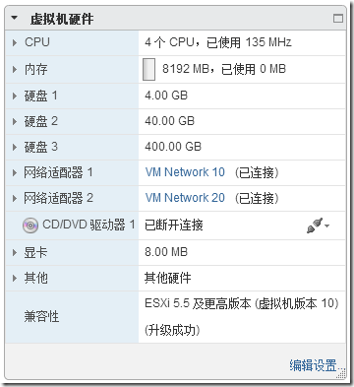Click the memory usage bar indicator
354x387 pixels.
coord(148,69)
